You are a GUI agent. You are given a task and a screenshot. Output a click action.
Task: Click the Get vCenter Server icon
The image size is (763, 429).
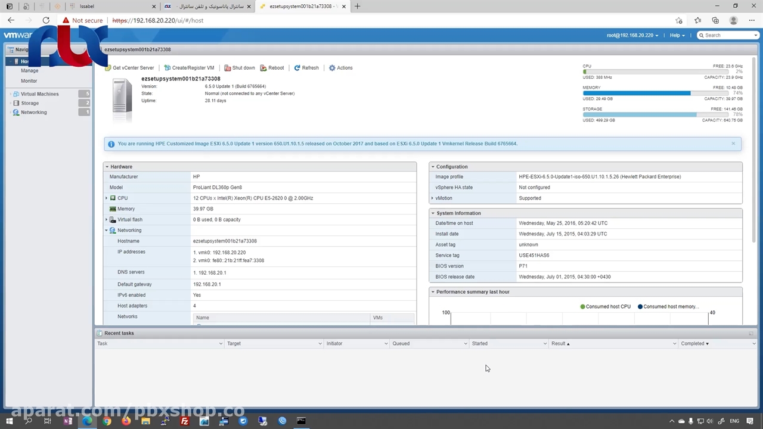coord(108,68)
